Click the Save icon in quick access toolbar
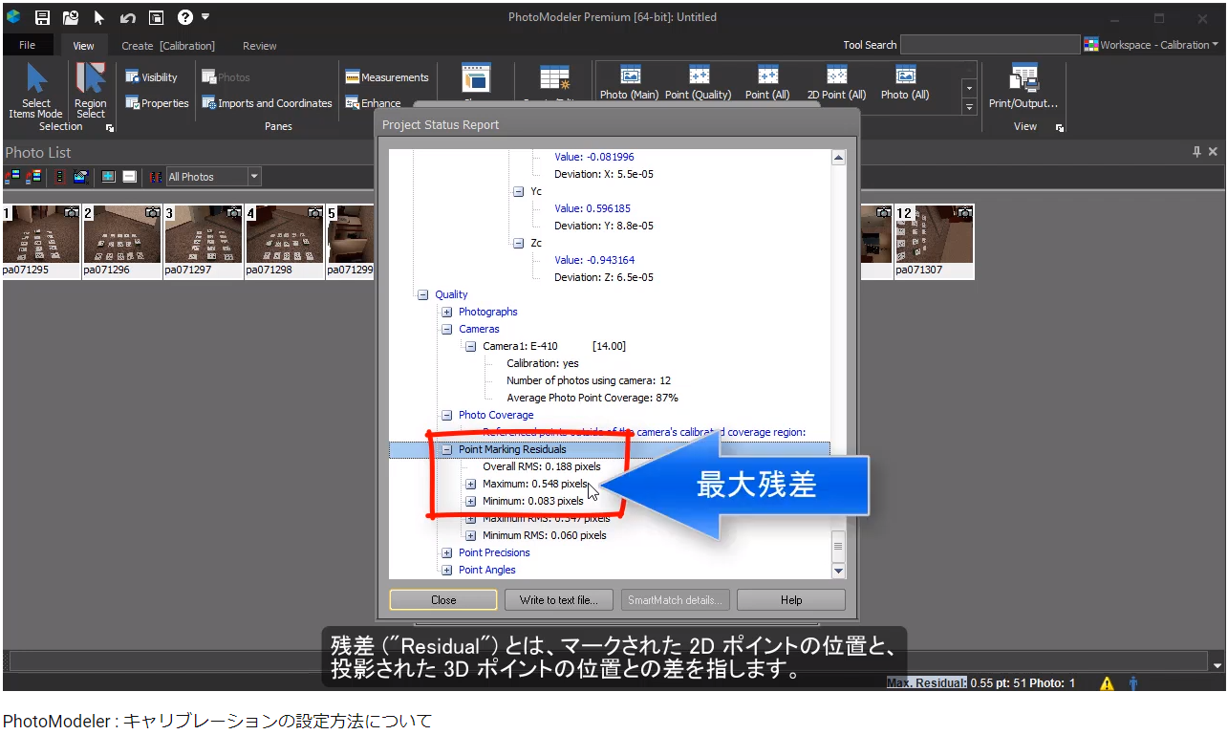 click(42, 17)
